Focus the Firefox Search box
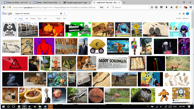 pos(130,7)
